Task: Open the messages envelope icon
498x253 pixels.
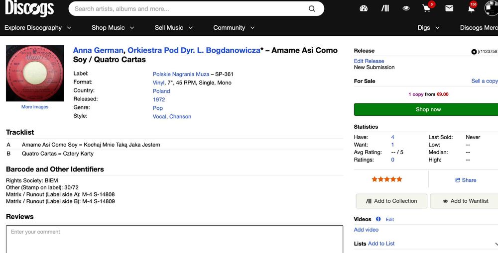Action: tap(449, 8)
